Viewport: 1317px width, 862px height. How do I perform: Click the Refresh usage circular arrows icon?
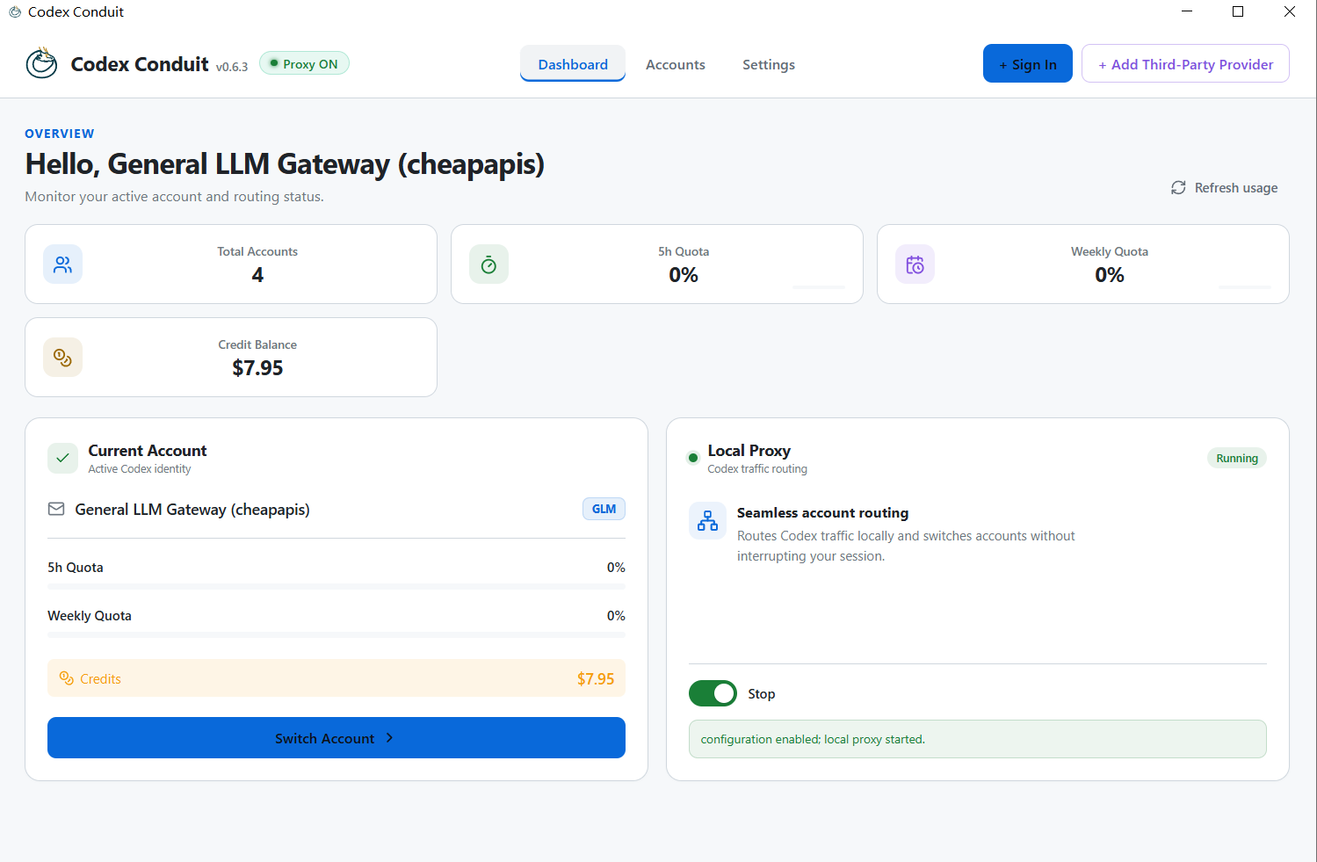coord(1178,188)
